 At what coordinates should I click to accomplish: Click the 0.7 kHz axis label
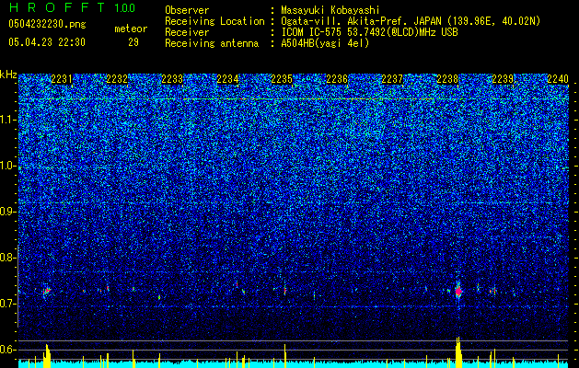pyautogui.click(x=7, y=304)
